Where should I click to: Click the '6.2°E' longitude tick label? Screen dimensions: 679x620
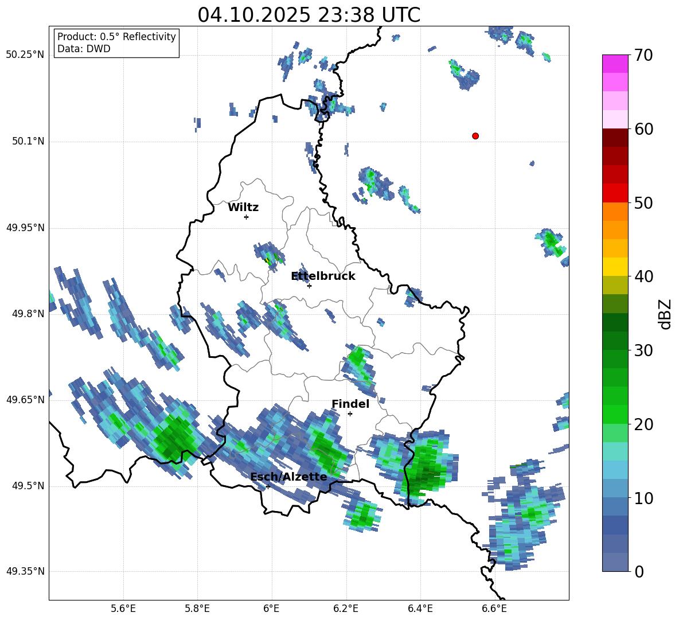pyautogui.click(x=346, y=609)
